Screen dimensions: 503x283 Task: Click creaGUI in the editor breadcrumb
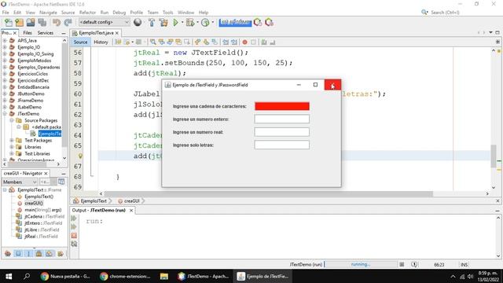pos(131,201)
